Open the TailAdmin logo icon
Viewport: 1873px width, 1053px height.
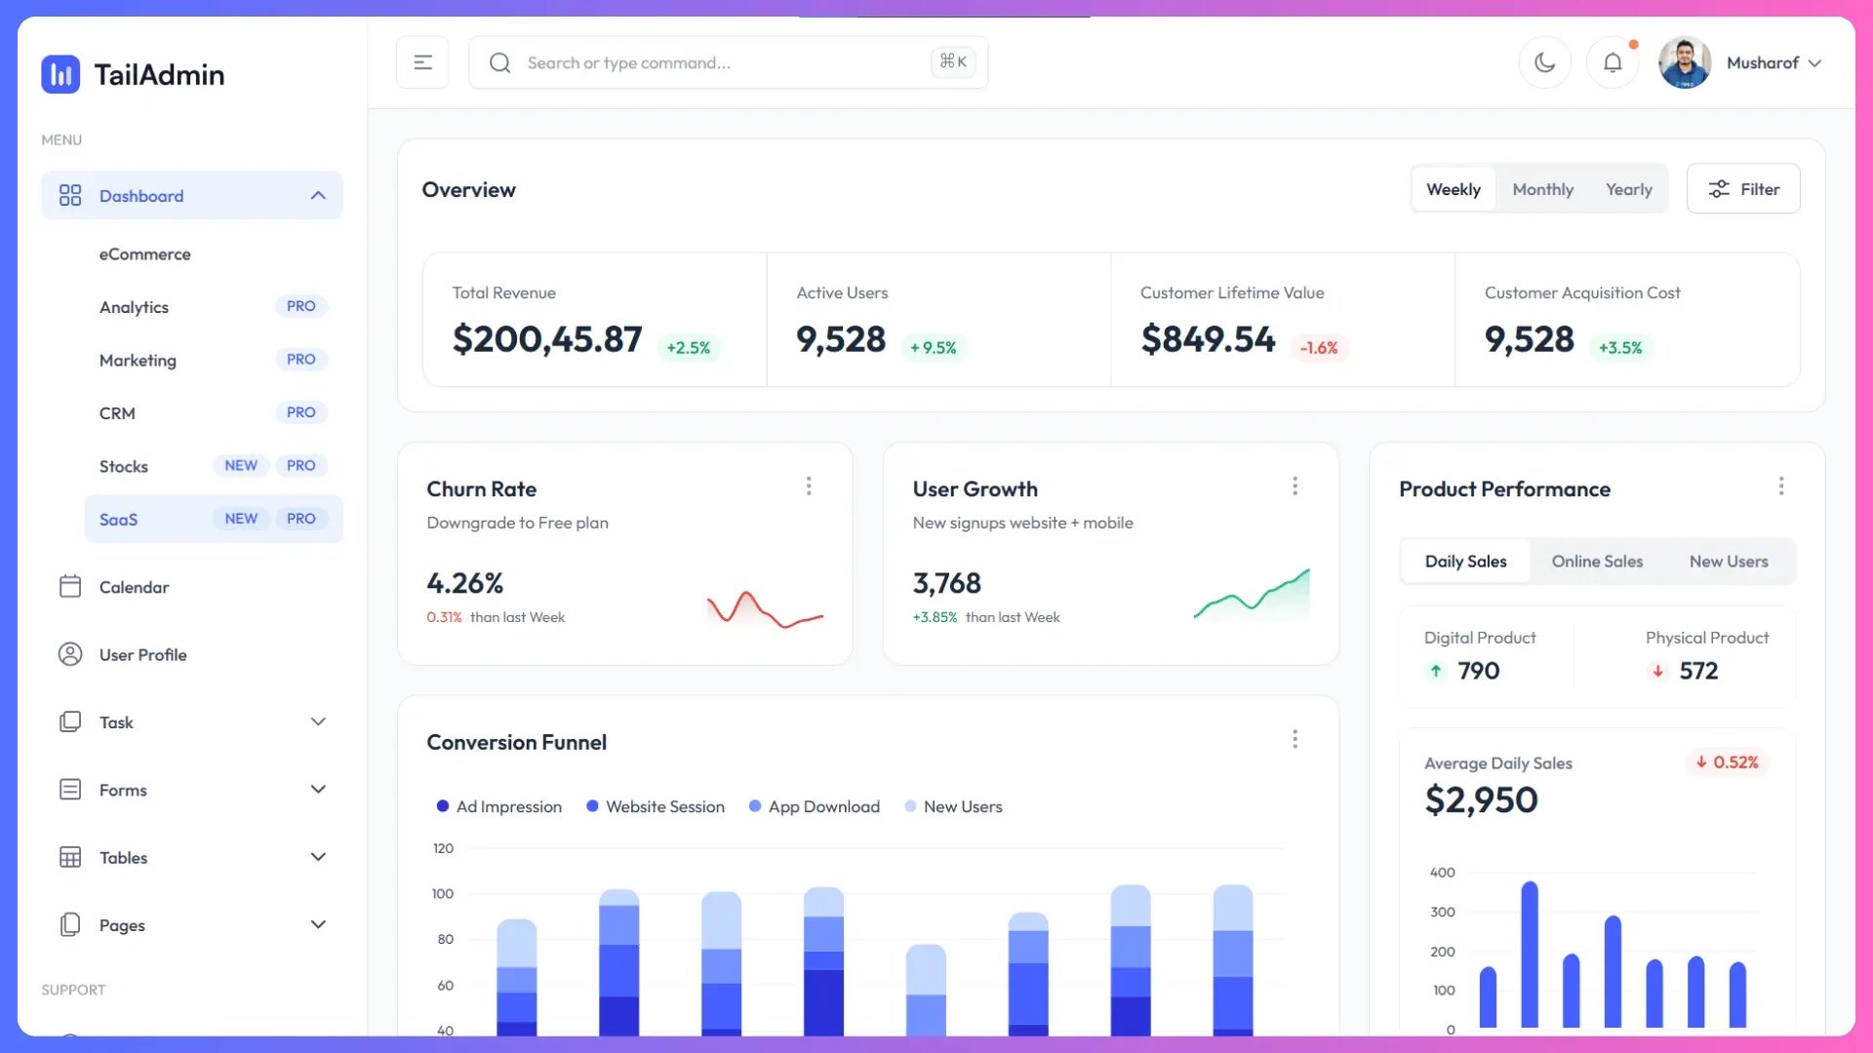[x=60, y=74]
